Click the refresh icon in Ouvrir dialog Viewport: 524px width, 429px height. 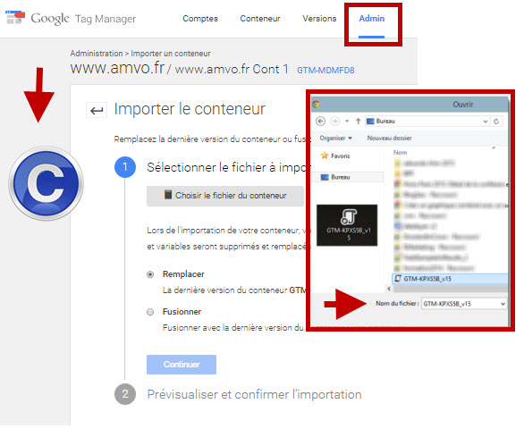click(496, 122)
